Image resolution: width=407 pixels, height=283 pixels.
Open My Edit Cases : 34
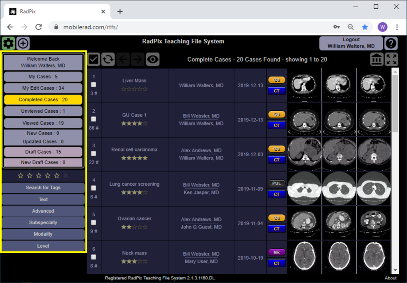coord(43,88)
